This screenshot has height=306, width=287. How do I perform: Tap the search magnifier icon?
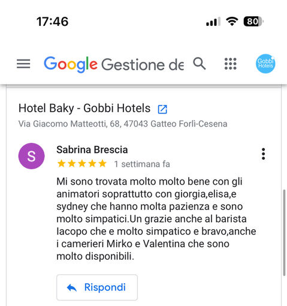pos(200,64)
